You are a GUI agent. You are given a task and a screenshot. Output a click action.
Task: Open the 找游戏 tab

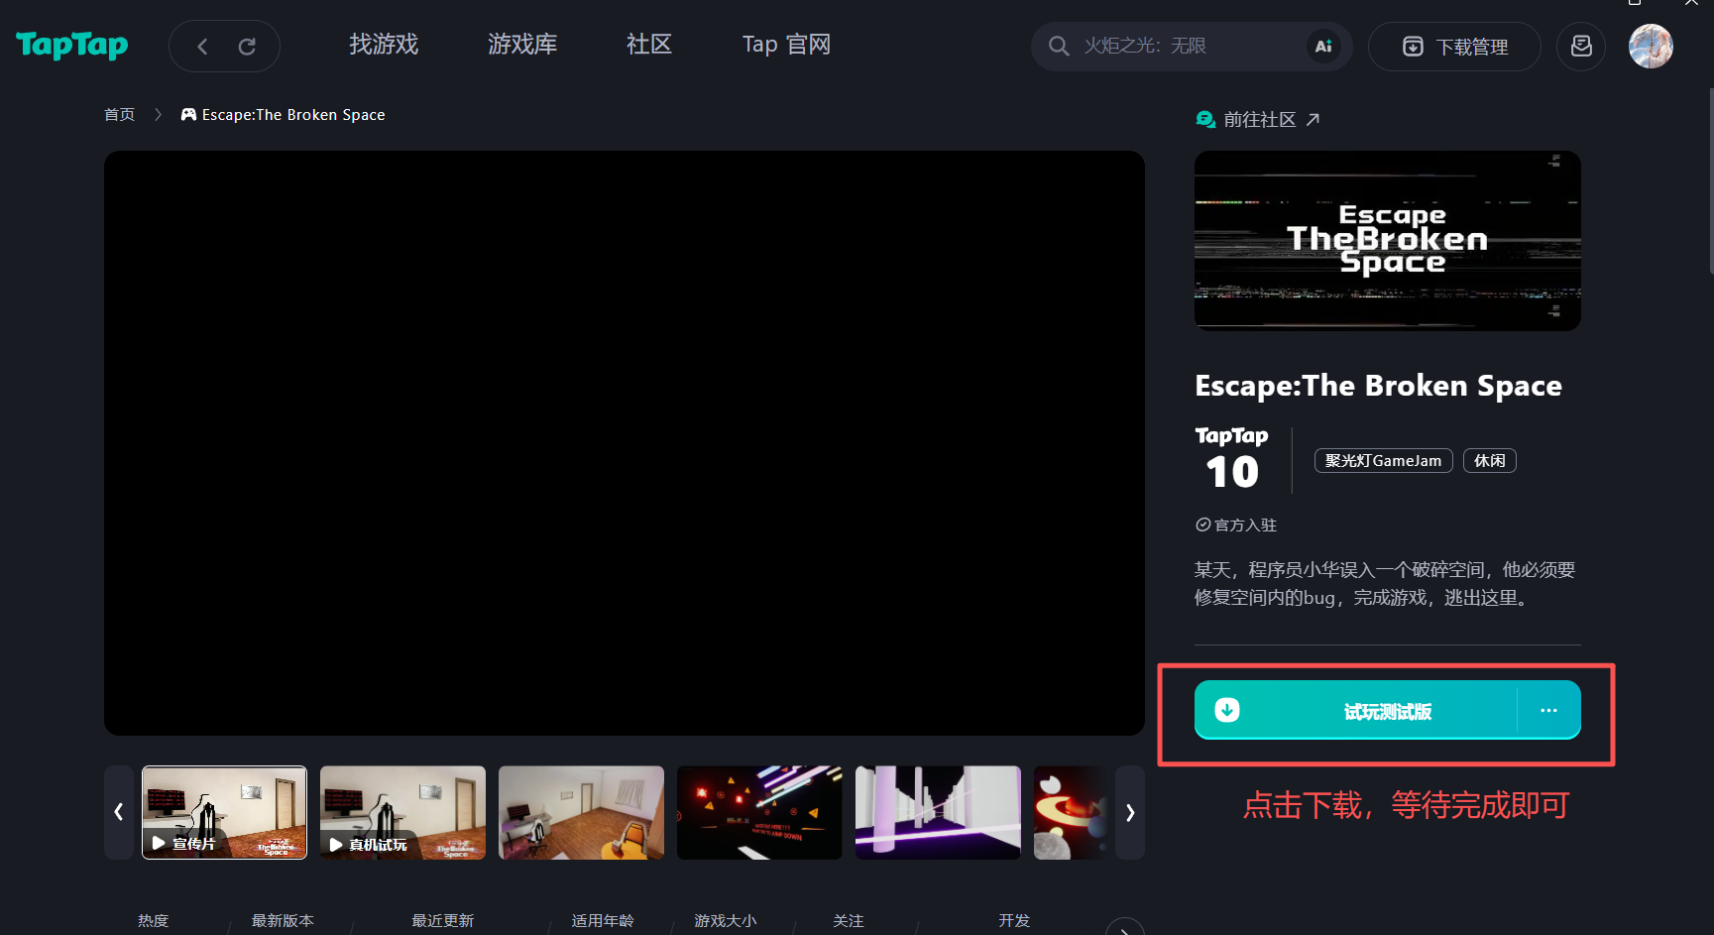384,45
